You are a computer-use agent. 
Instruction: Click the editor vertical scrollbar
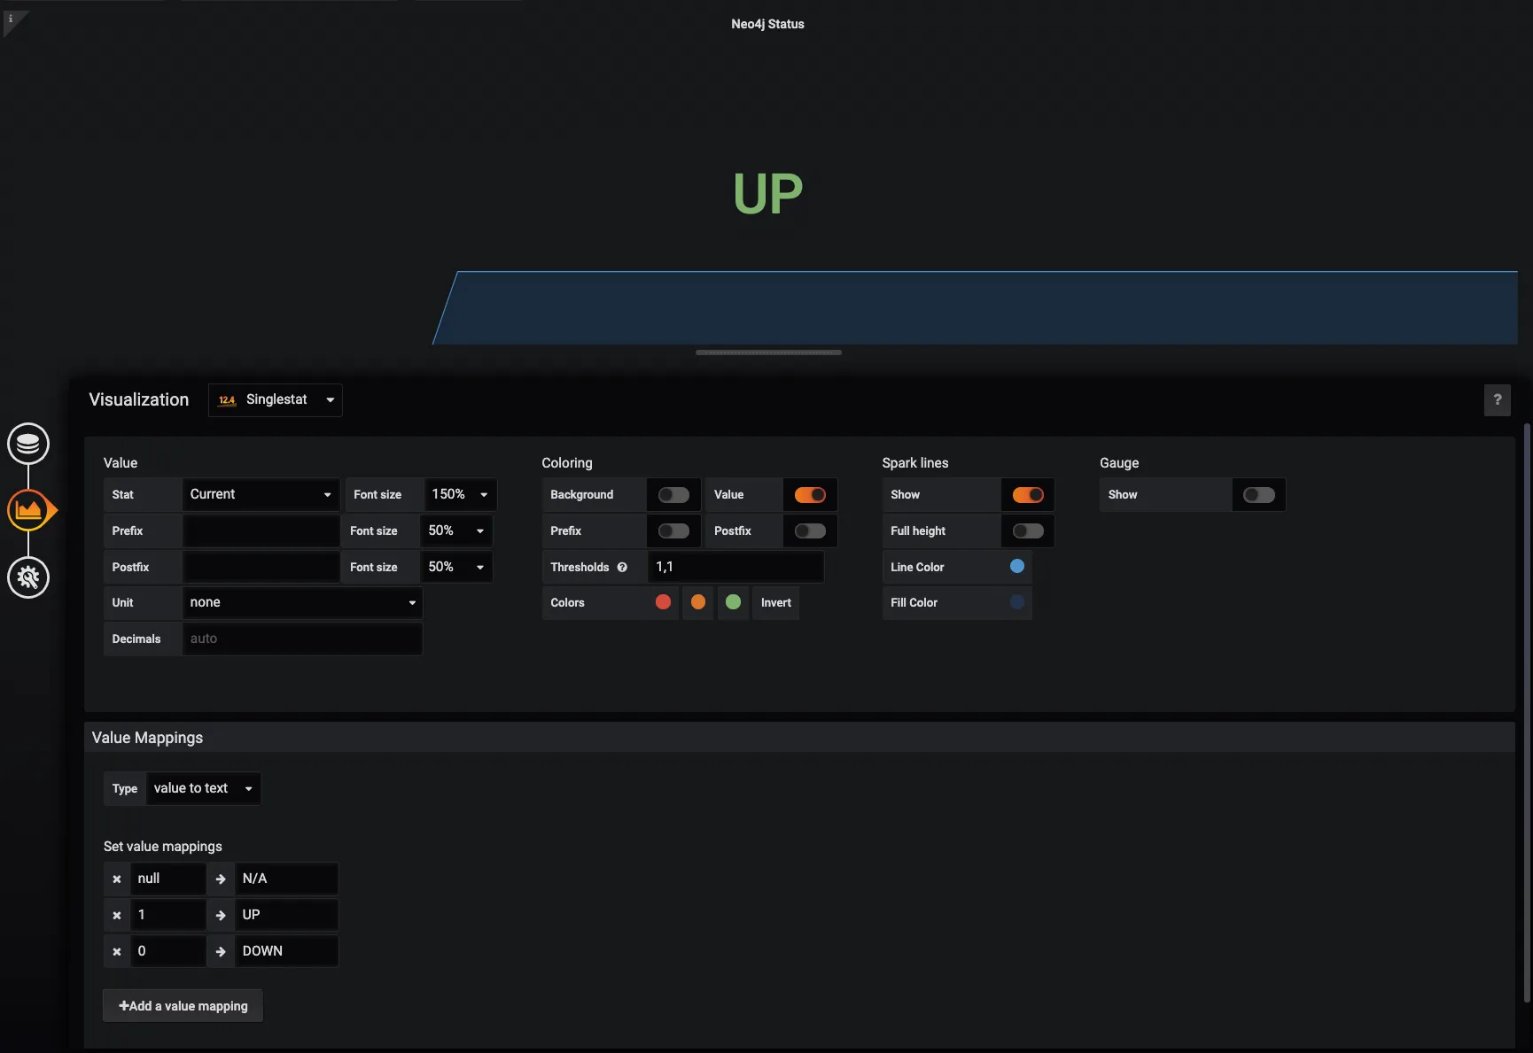point(1527,713)
